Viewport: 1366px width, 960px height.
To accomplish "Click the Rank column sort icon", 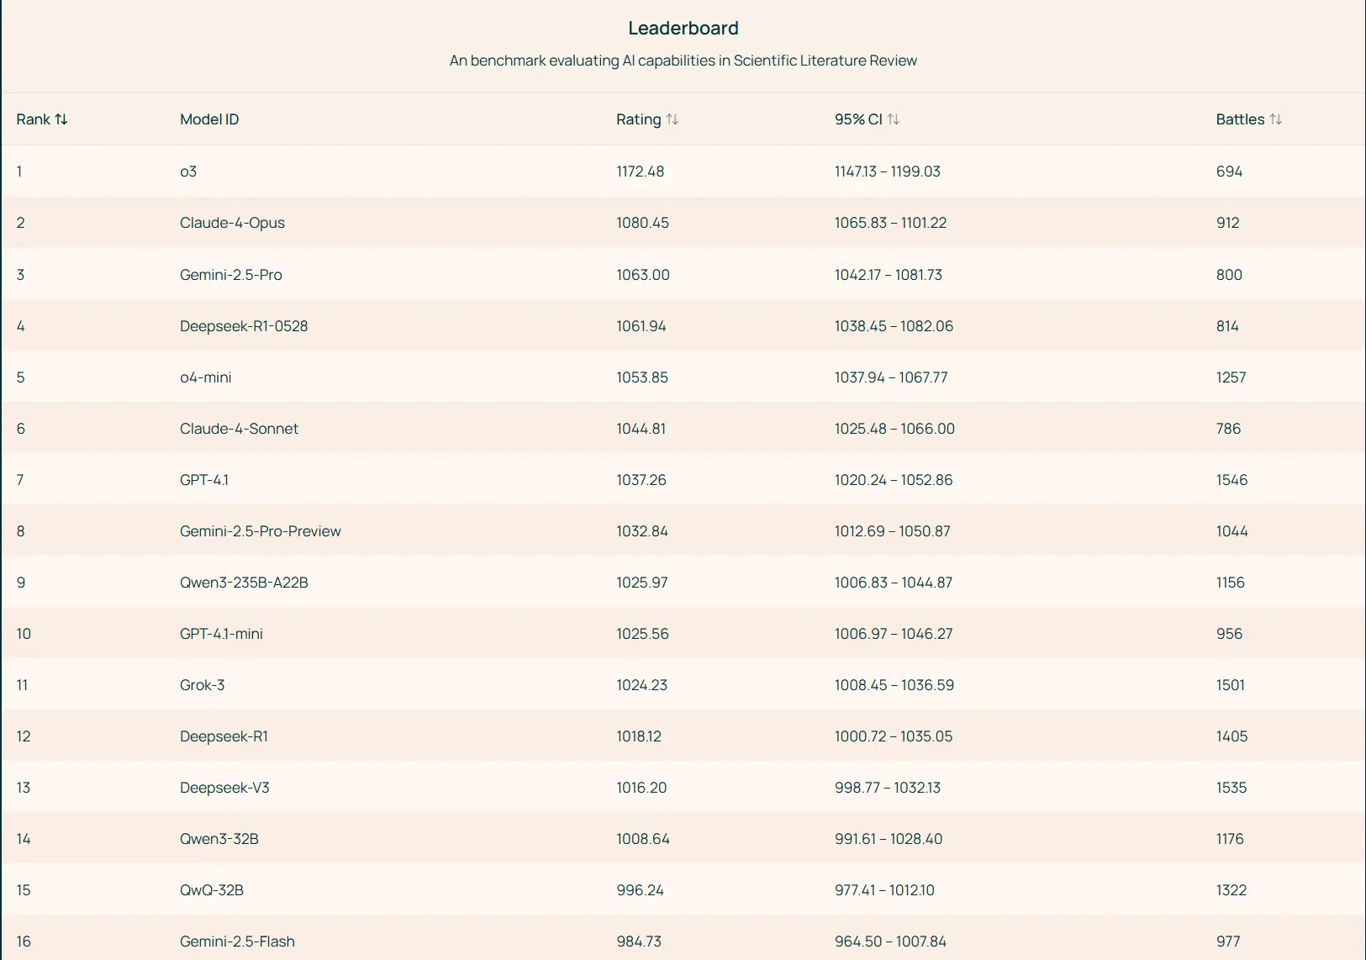I will click(x=61, y=119).
